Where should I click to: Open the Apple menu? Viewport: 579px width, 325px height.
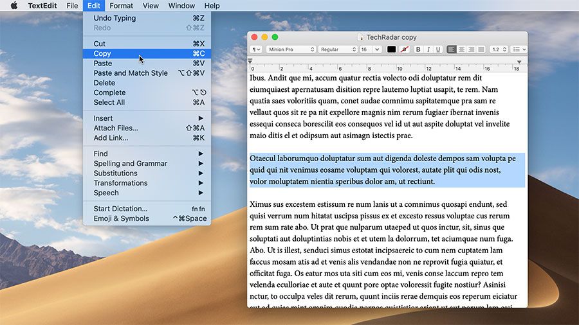click(14, 6)
